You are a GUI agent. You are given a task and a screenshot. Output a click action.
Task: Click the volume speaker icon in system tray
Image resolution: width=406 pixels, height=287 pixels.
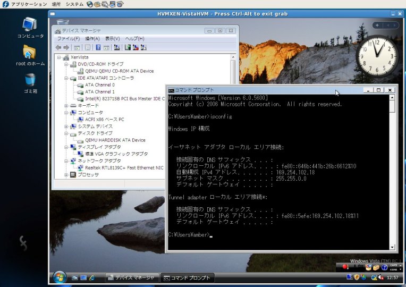click(x=382, y=277)
